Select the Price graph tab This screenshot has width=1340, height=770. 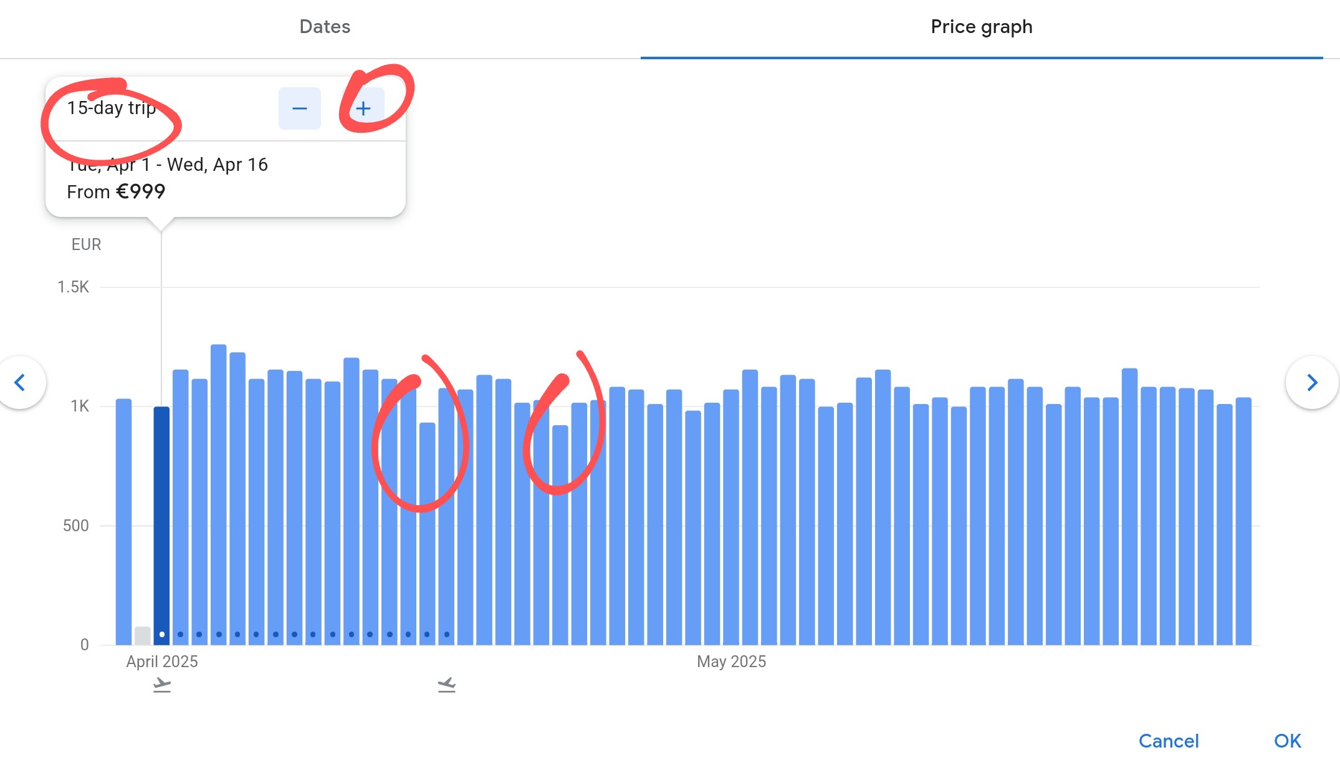(981, 27)
